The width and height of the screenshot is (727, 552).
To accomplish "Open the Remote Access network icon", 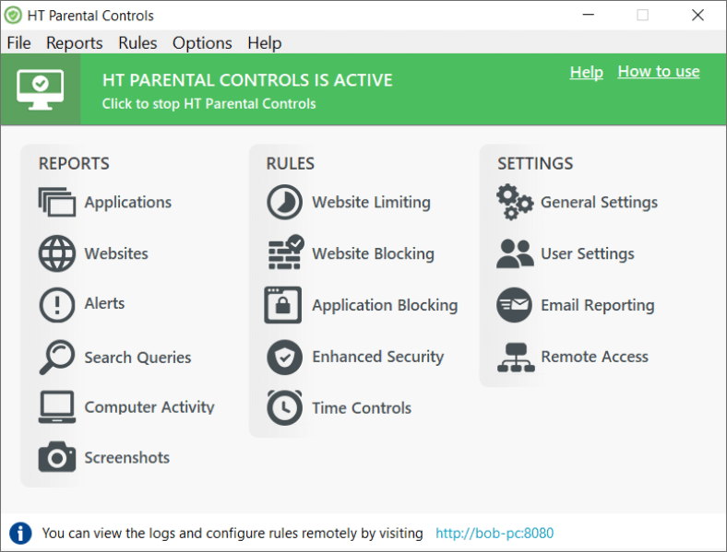I will [x=516, y=357].
